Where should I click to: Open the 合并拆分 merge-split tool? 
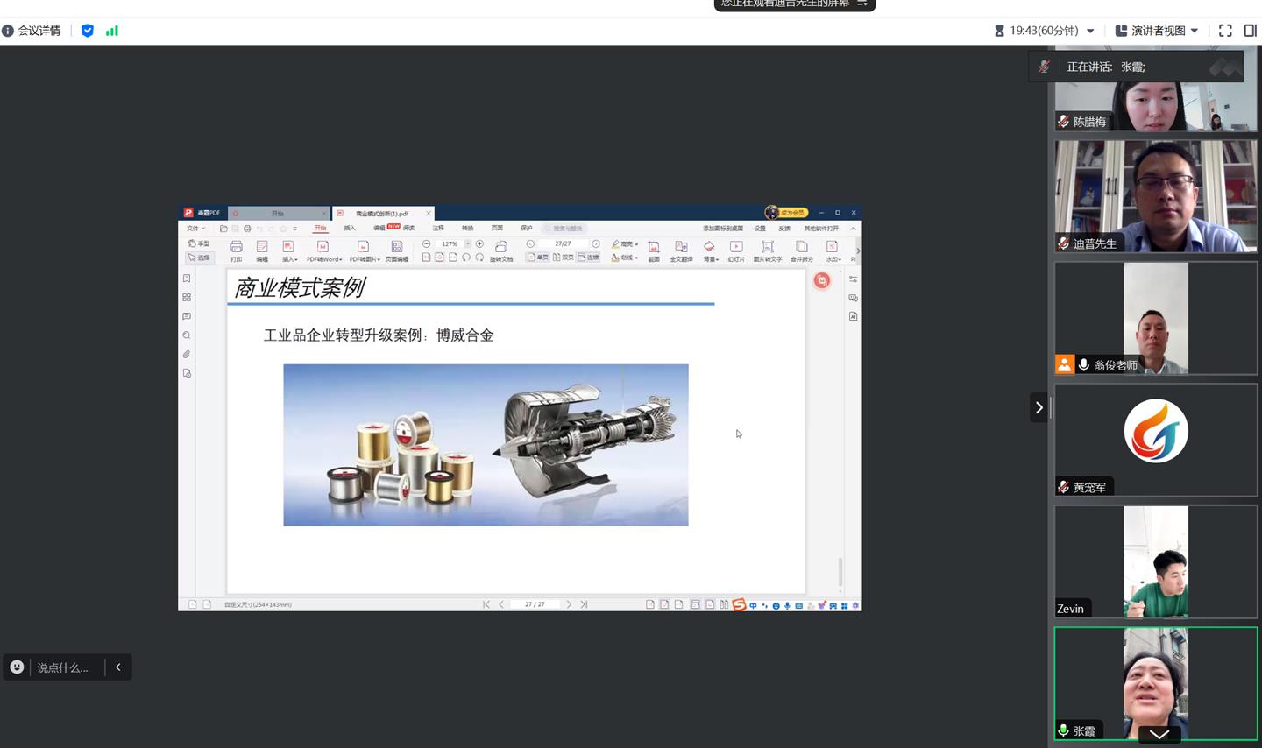click(802, 251)
